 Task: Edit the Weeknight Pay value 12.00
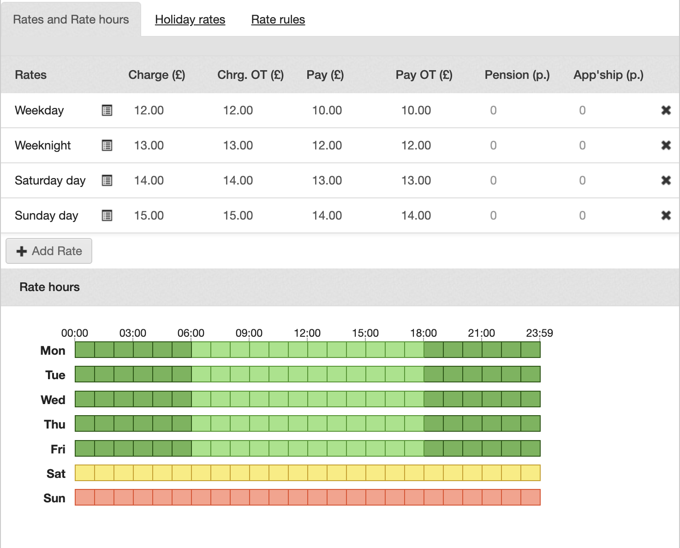pos(327,145)
